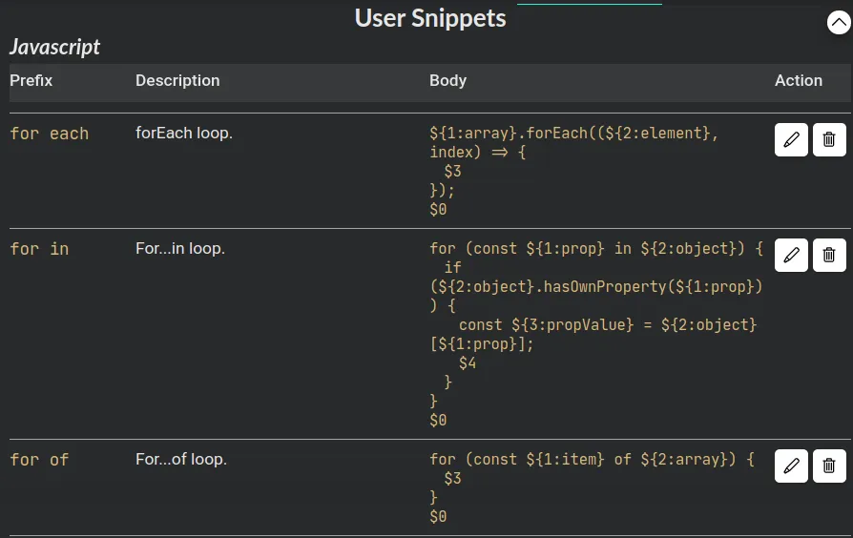
Task: Delete the 'for in' snippet
Action: (x=829, y=255)
